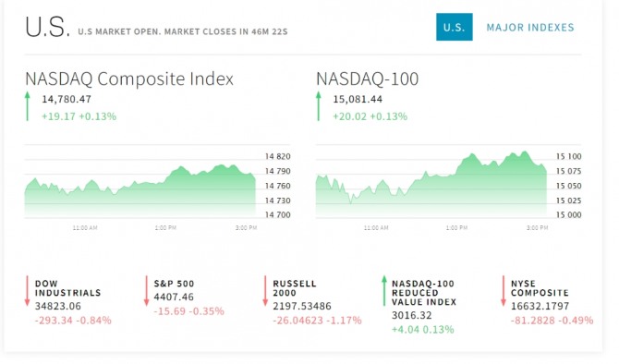Open the NASDAQ-100 heading

tap(367, 79)
